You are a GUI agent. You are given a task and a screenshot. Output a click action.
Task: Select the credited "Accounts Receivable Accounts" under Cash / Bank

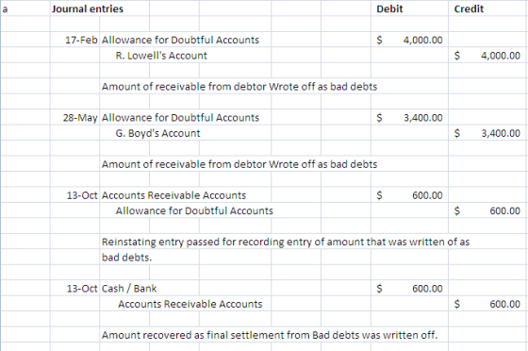(190, 304)
